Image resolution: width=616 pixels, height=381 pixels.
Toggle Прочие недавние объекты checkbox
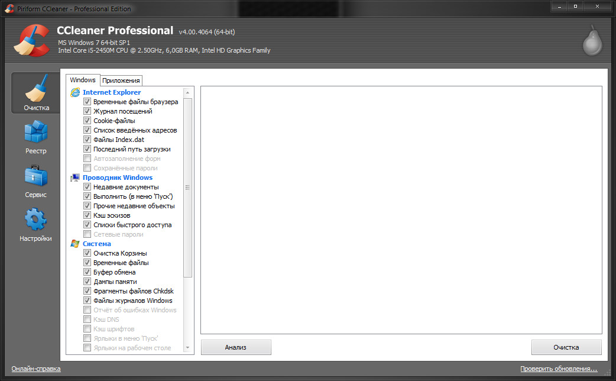click(87, 206)
